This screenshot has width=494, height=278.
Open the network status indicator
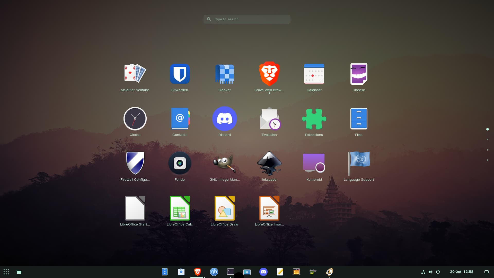click(x=423, y=272)
